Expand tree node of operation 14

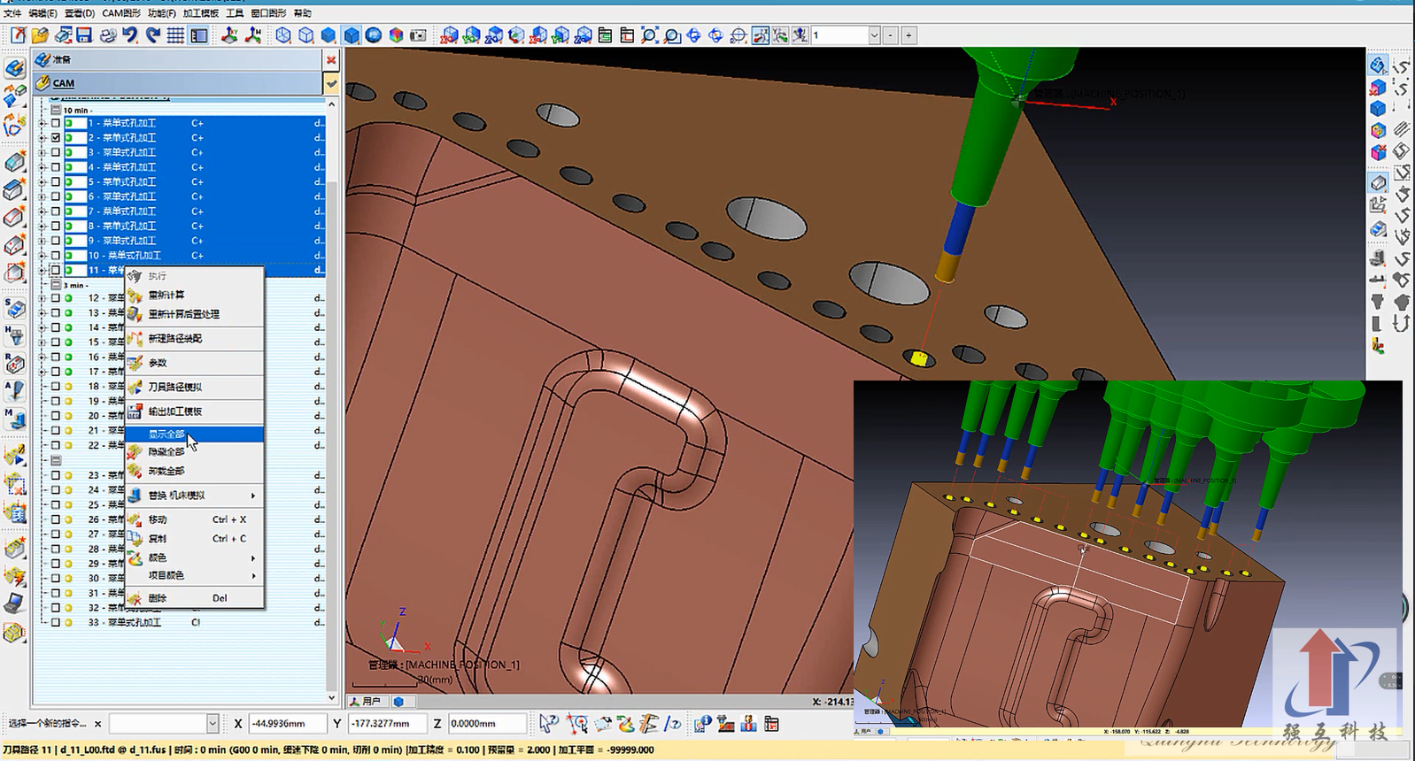click(42, 327)
